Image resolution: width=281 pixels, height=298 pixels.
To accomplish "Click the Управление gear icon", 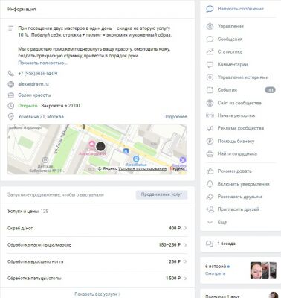I will pyautogui.click(x=210, y=26).
